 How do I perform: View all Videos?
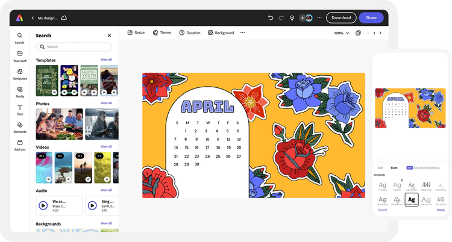[106, 147]
